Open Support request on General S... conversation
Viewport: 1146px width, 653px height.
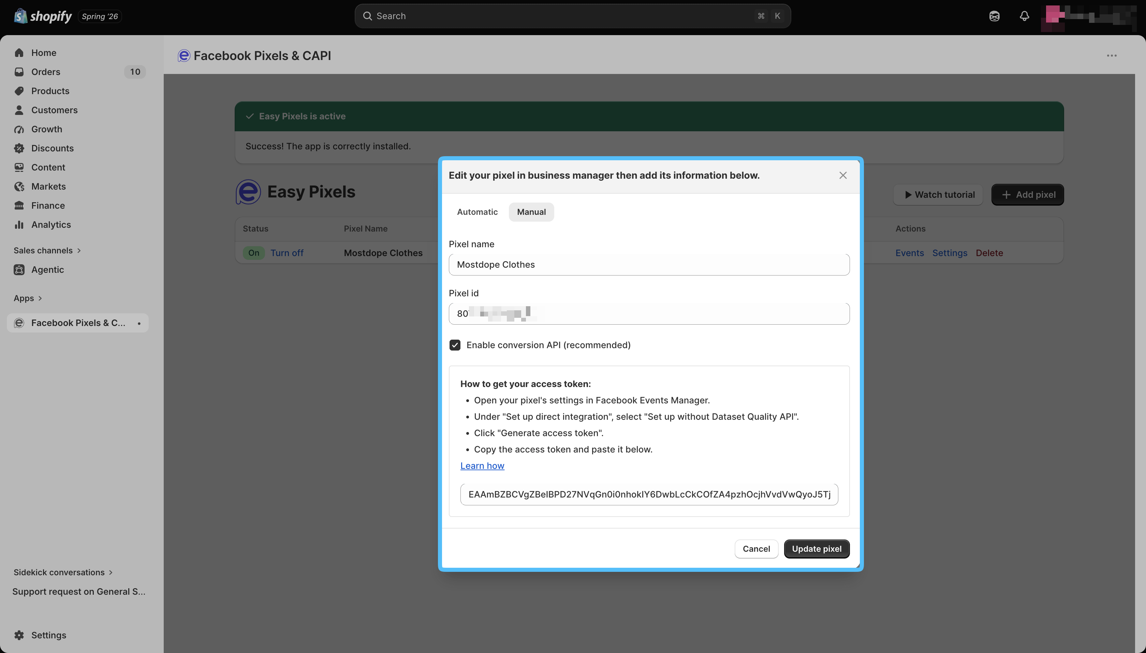pyautogui.click(x=79, y=592)
